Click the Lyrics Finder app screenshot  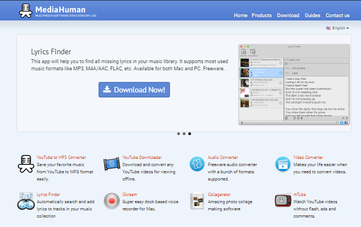[294, 85]
